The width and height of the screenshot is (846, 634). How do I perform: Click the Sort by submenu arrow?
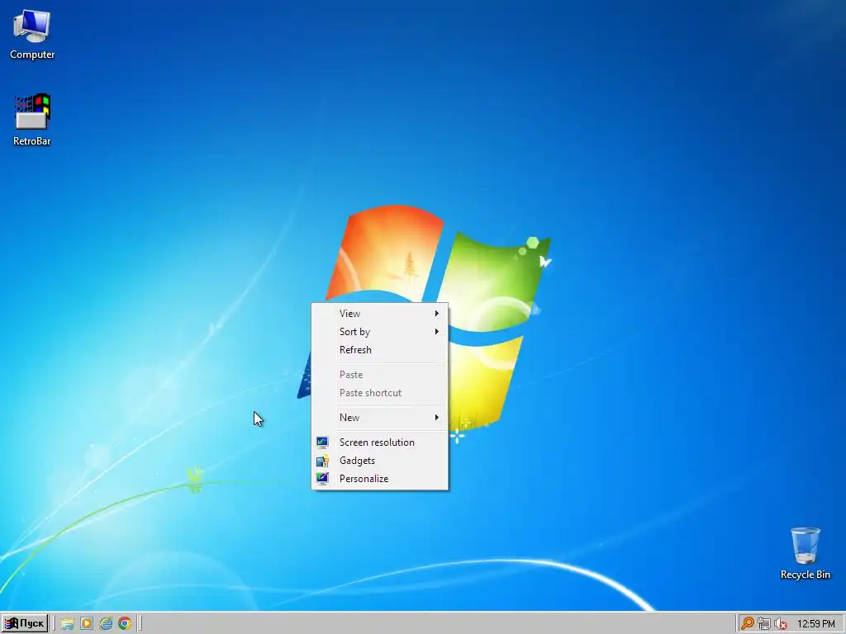(x=437, y=332)
